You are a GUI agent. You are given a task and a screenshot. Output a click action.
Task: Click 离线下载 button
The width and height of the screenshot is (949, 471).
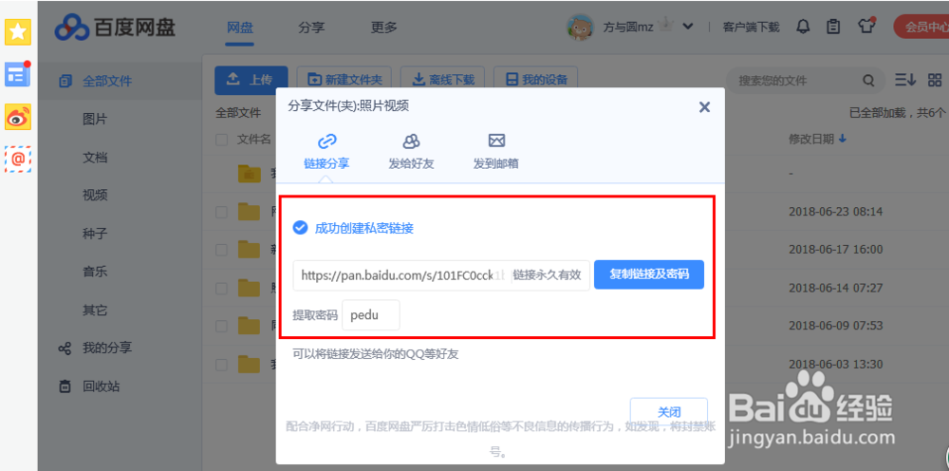(442, 80)
